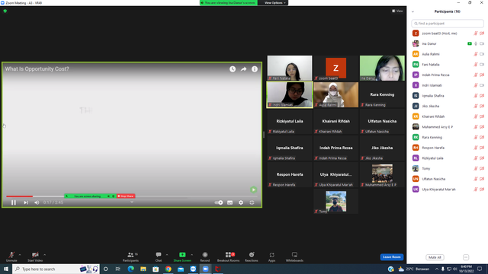The height and width of the screenshot is (274, 488).
Task: Toggle mute for Fani Natalia in participants list
Action: coord(476,64)
